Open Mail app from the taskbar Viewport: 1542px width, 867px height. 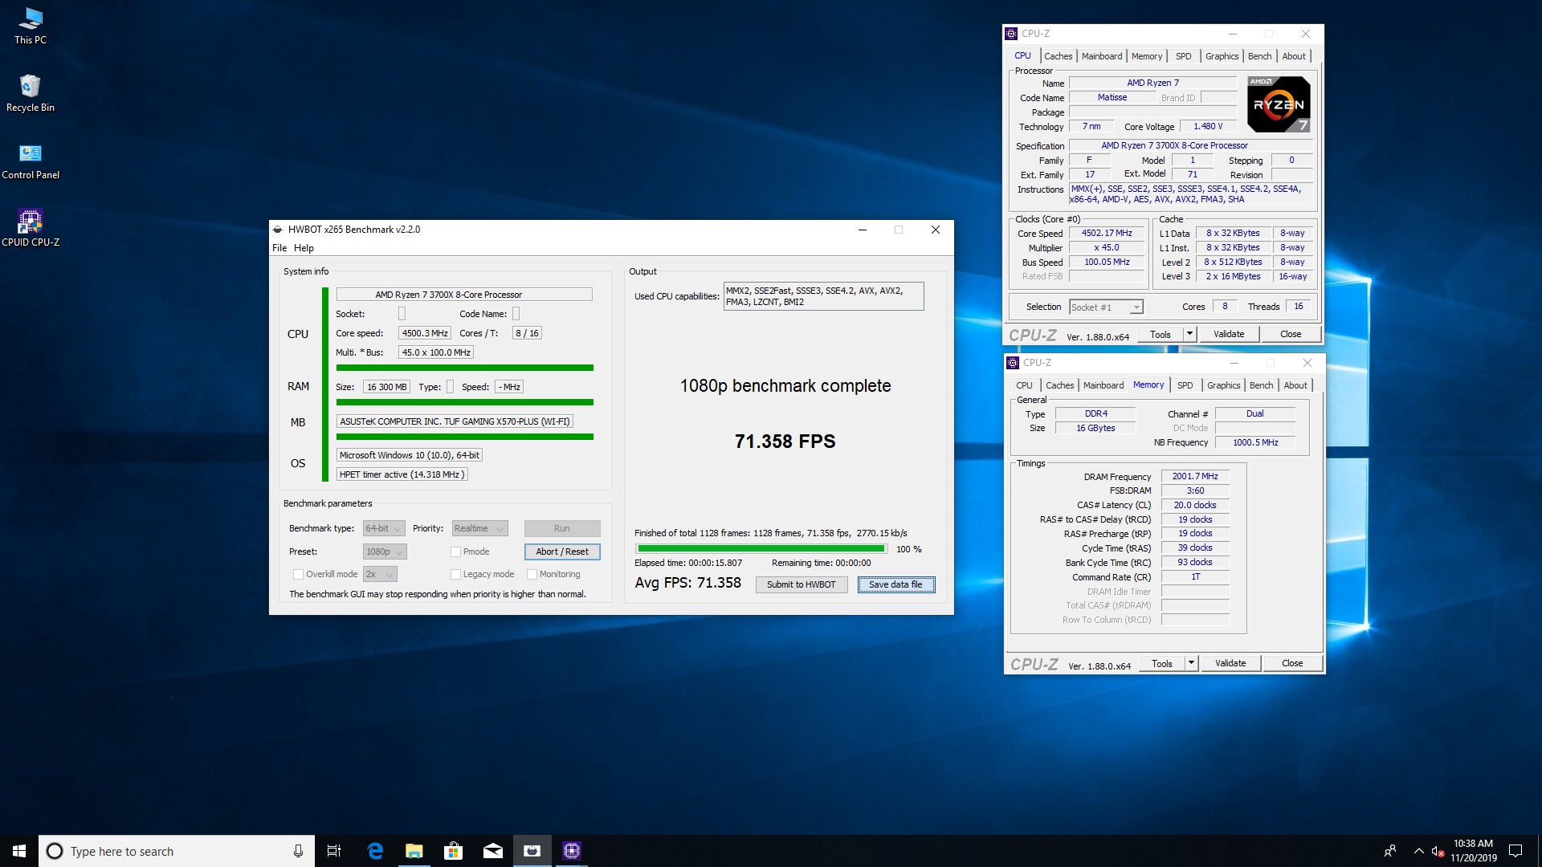493,851
